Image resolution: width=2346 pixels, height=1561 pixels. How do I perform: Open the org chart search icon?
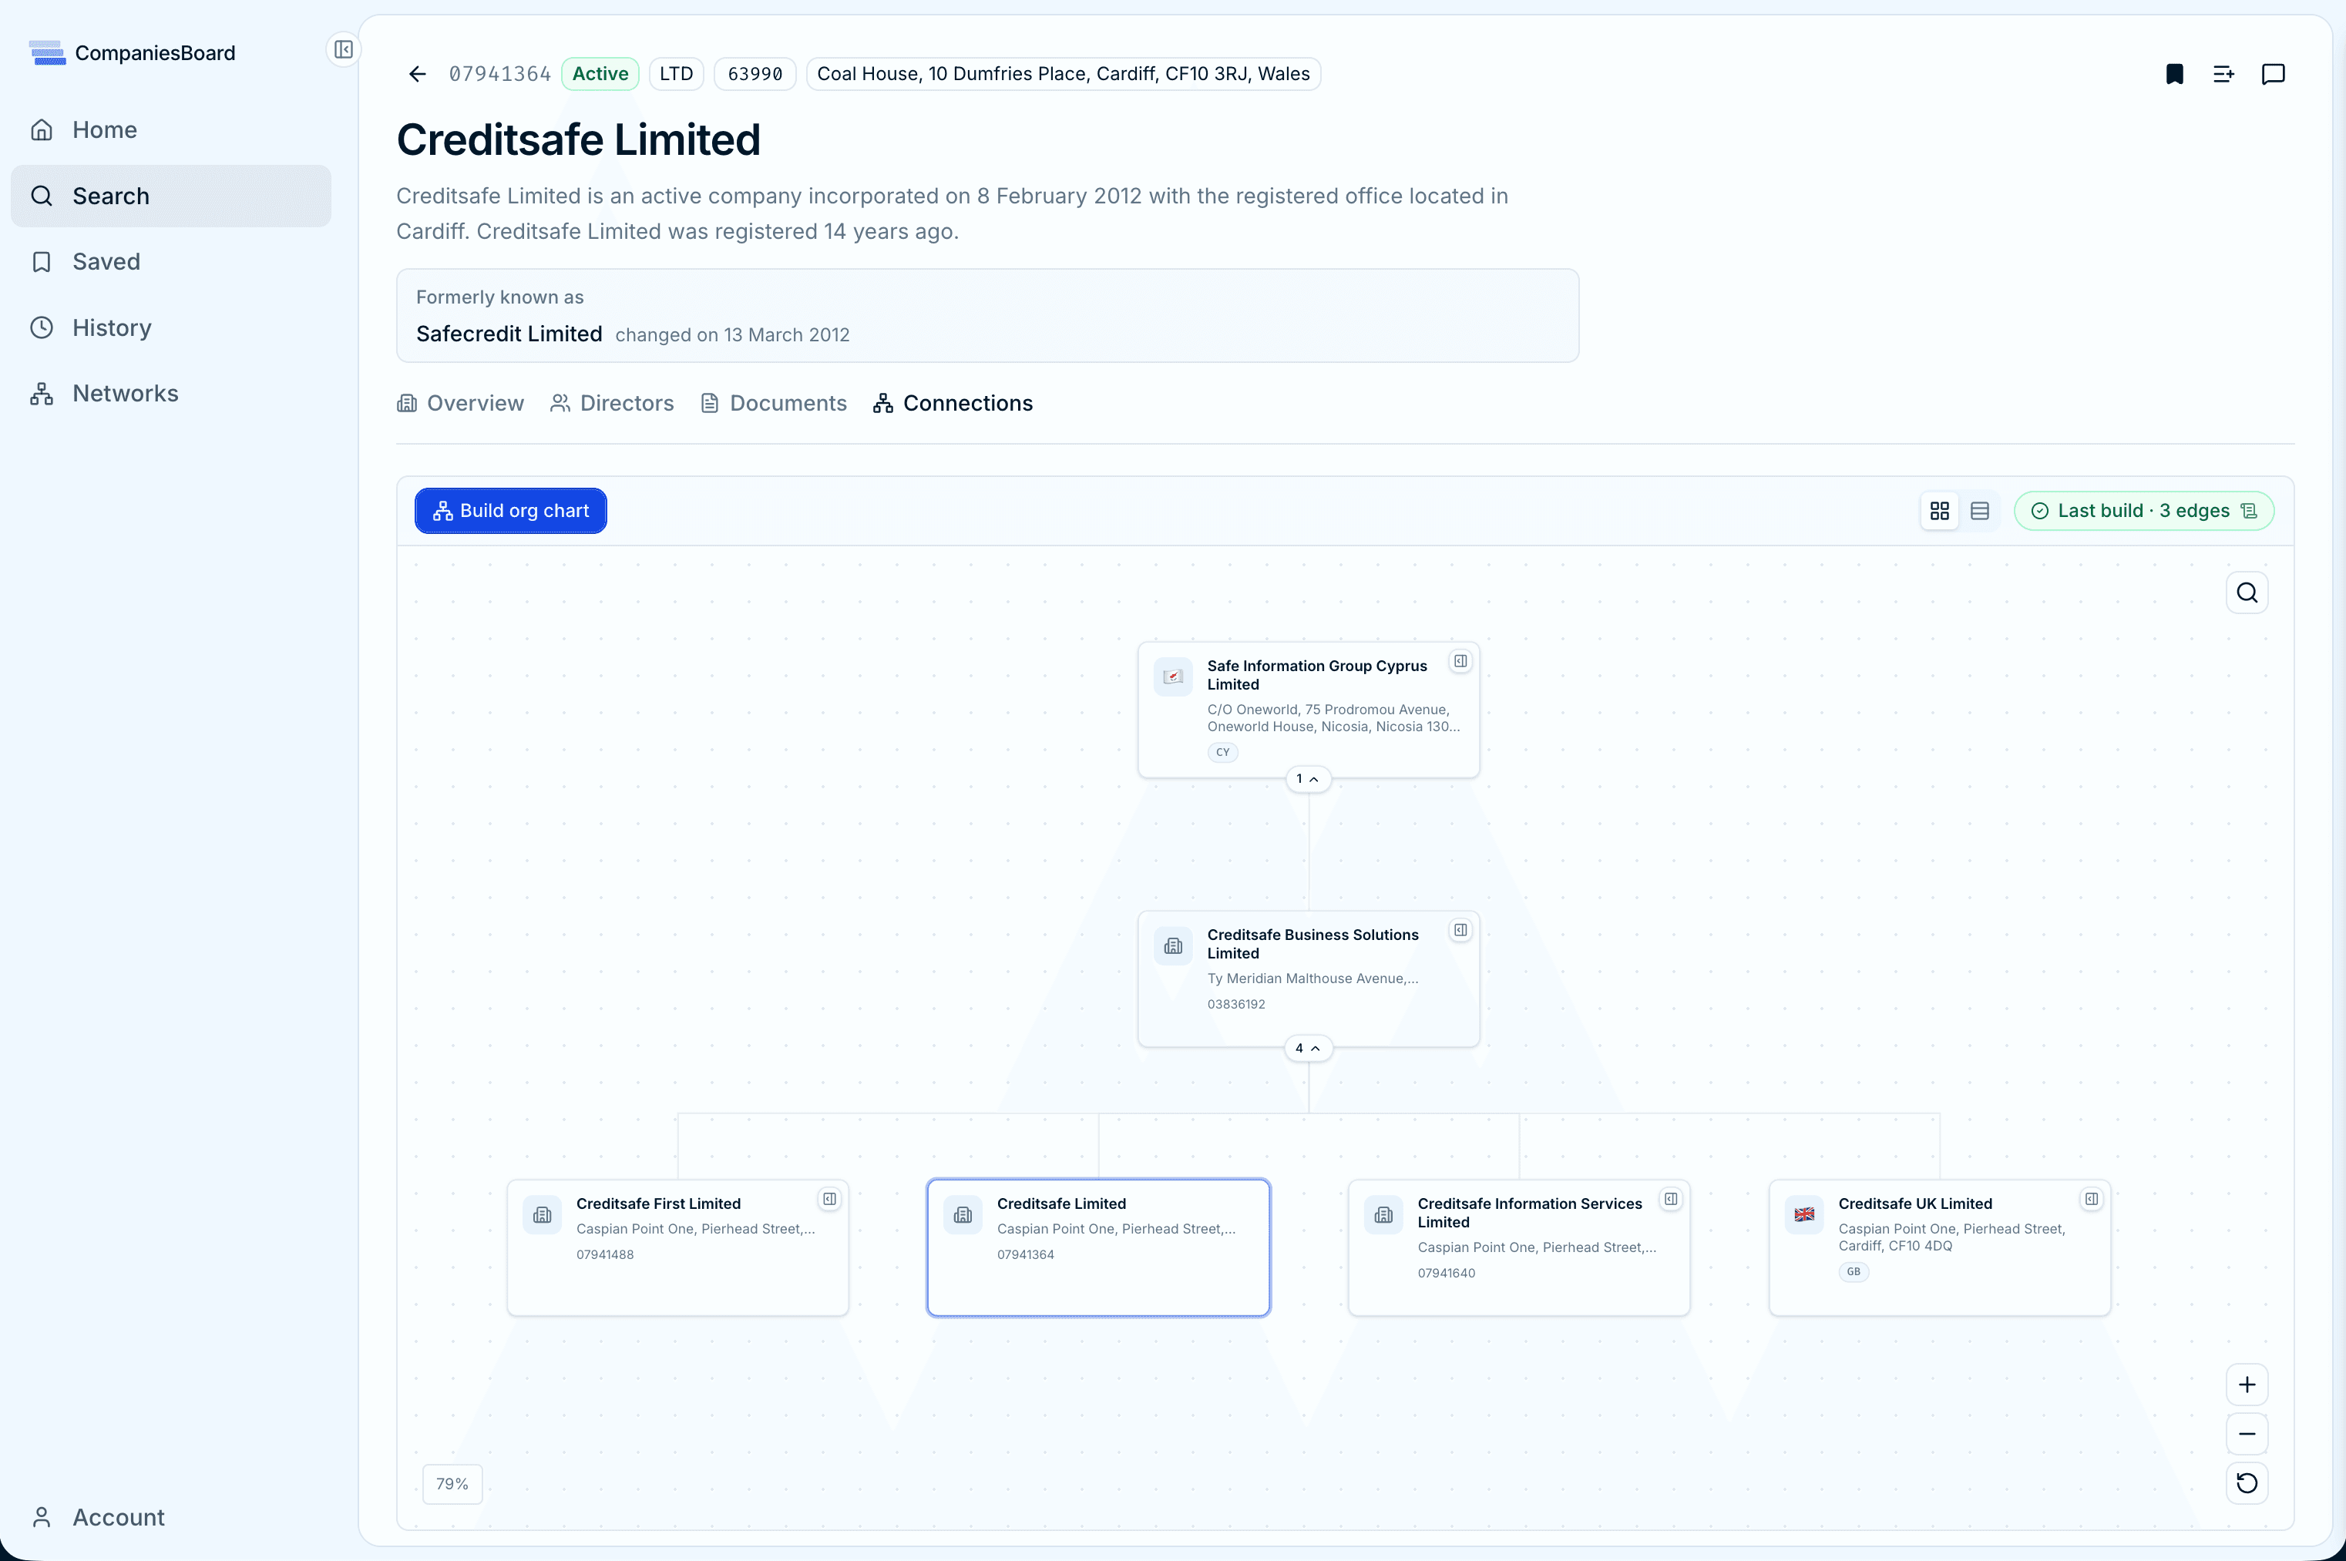pos(2247,593)
